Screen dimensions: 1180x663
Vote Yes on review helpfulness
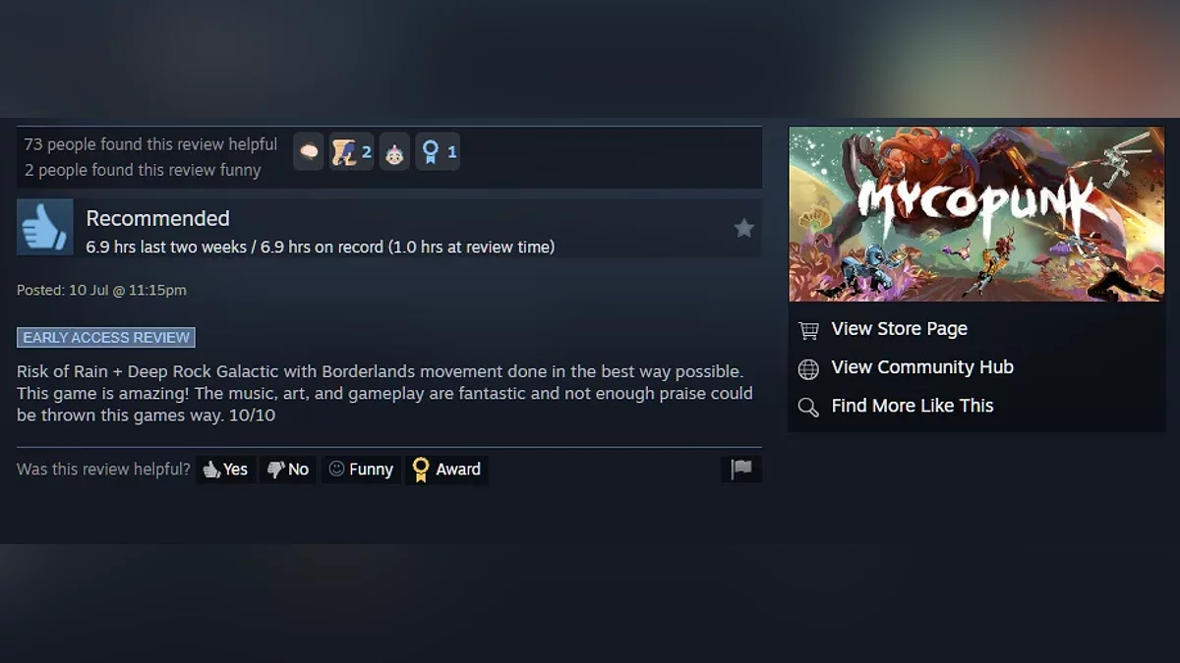tap(226, 470)
